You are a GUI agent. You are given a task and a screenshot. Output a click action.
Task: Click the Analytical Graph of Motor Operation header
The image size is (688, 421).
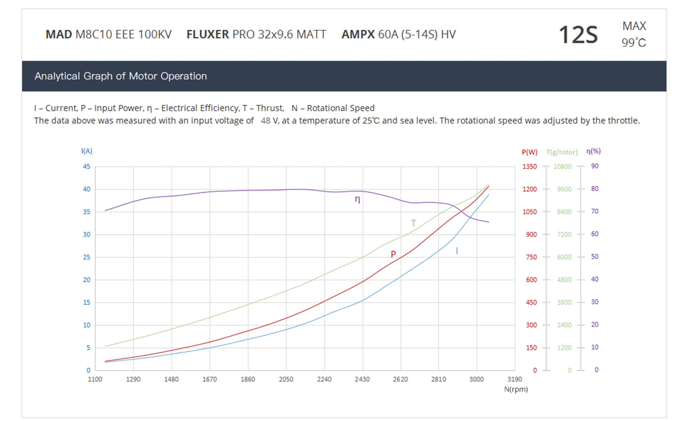coord(121,76)
